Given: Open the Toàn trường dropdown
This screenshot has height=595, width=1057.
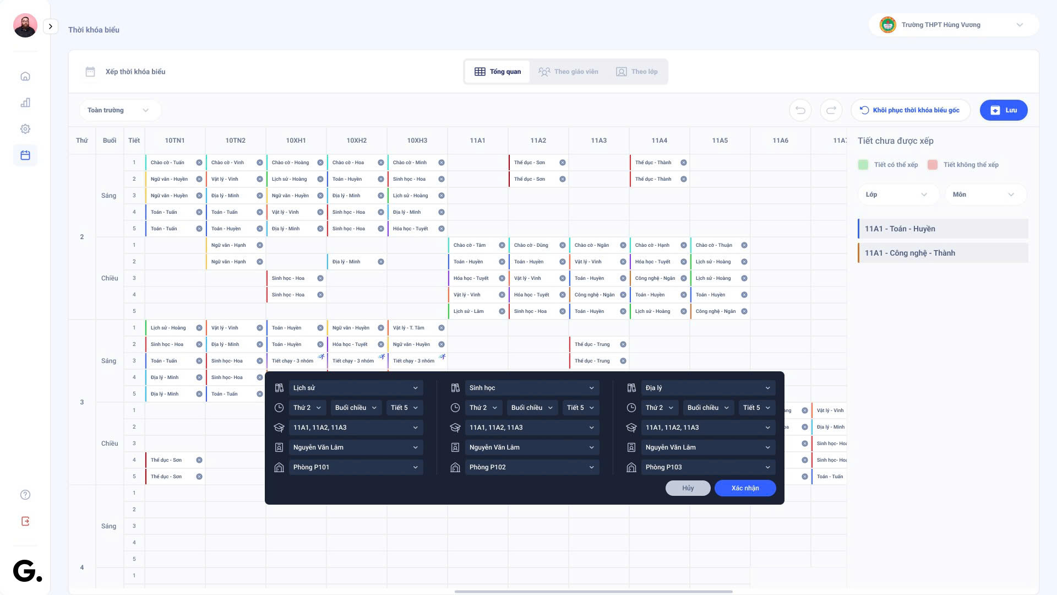Looking at the screenshot, I should coord(118,110).
